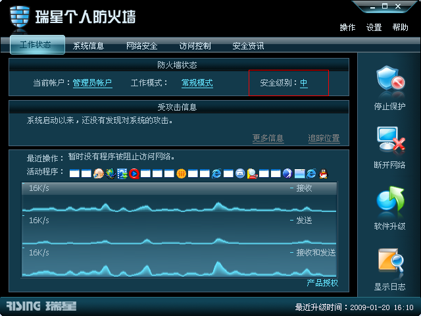Click the text 暂时没有程序被阻止访问网络。
This screenshot has width=421, height=316.
pyautogui.click(x=121, y=157)
